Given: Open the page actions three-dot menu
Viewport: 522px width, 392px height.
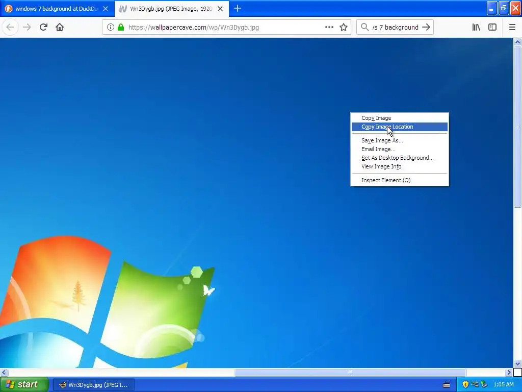Looking at the screenshot, I should [329, 28].
